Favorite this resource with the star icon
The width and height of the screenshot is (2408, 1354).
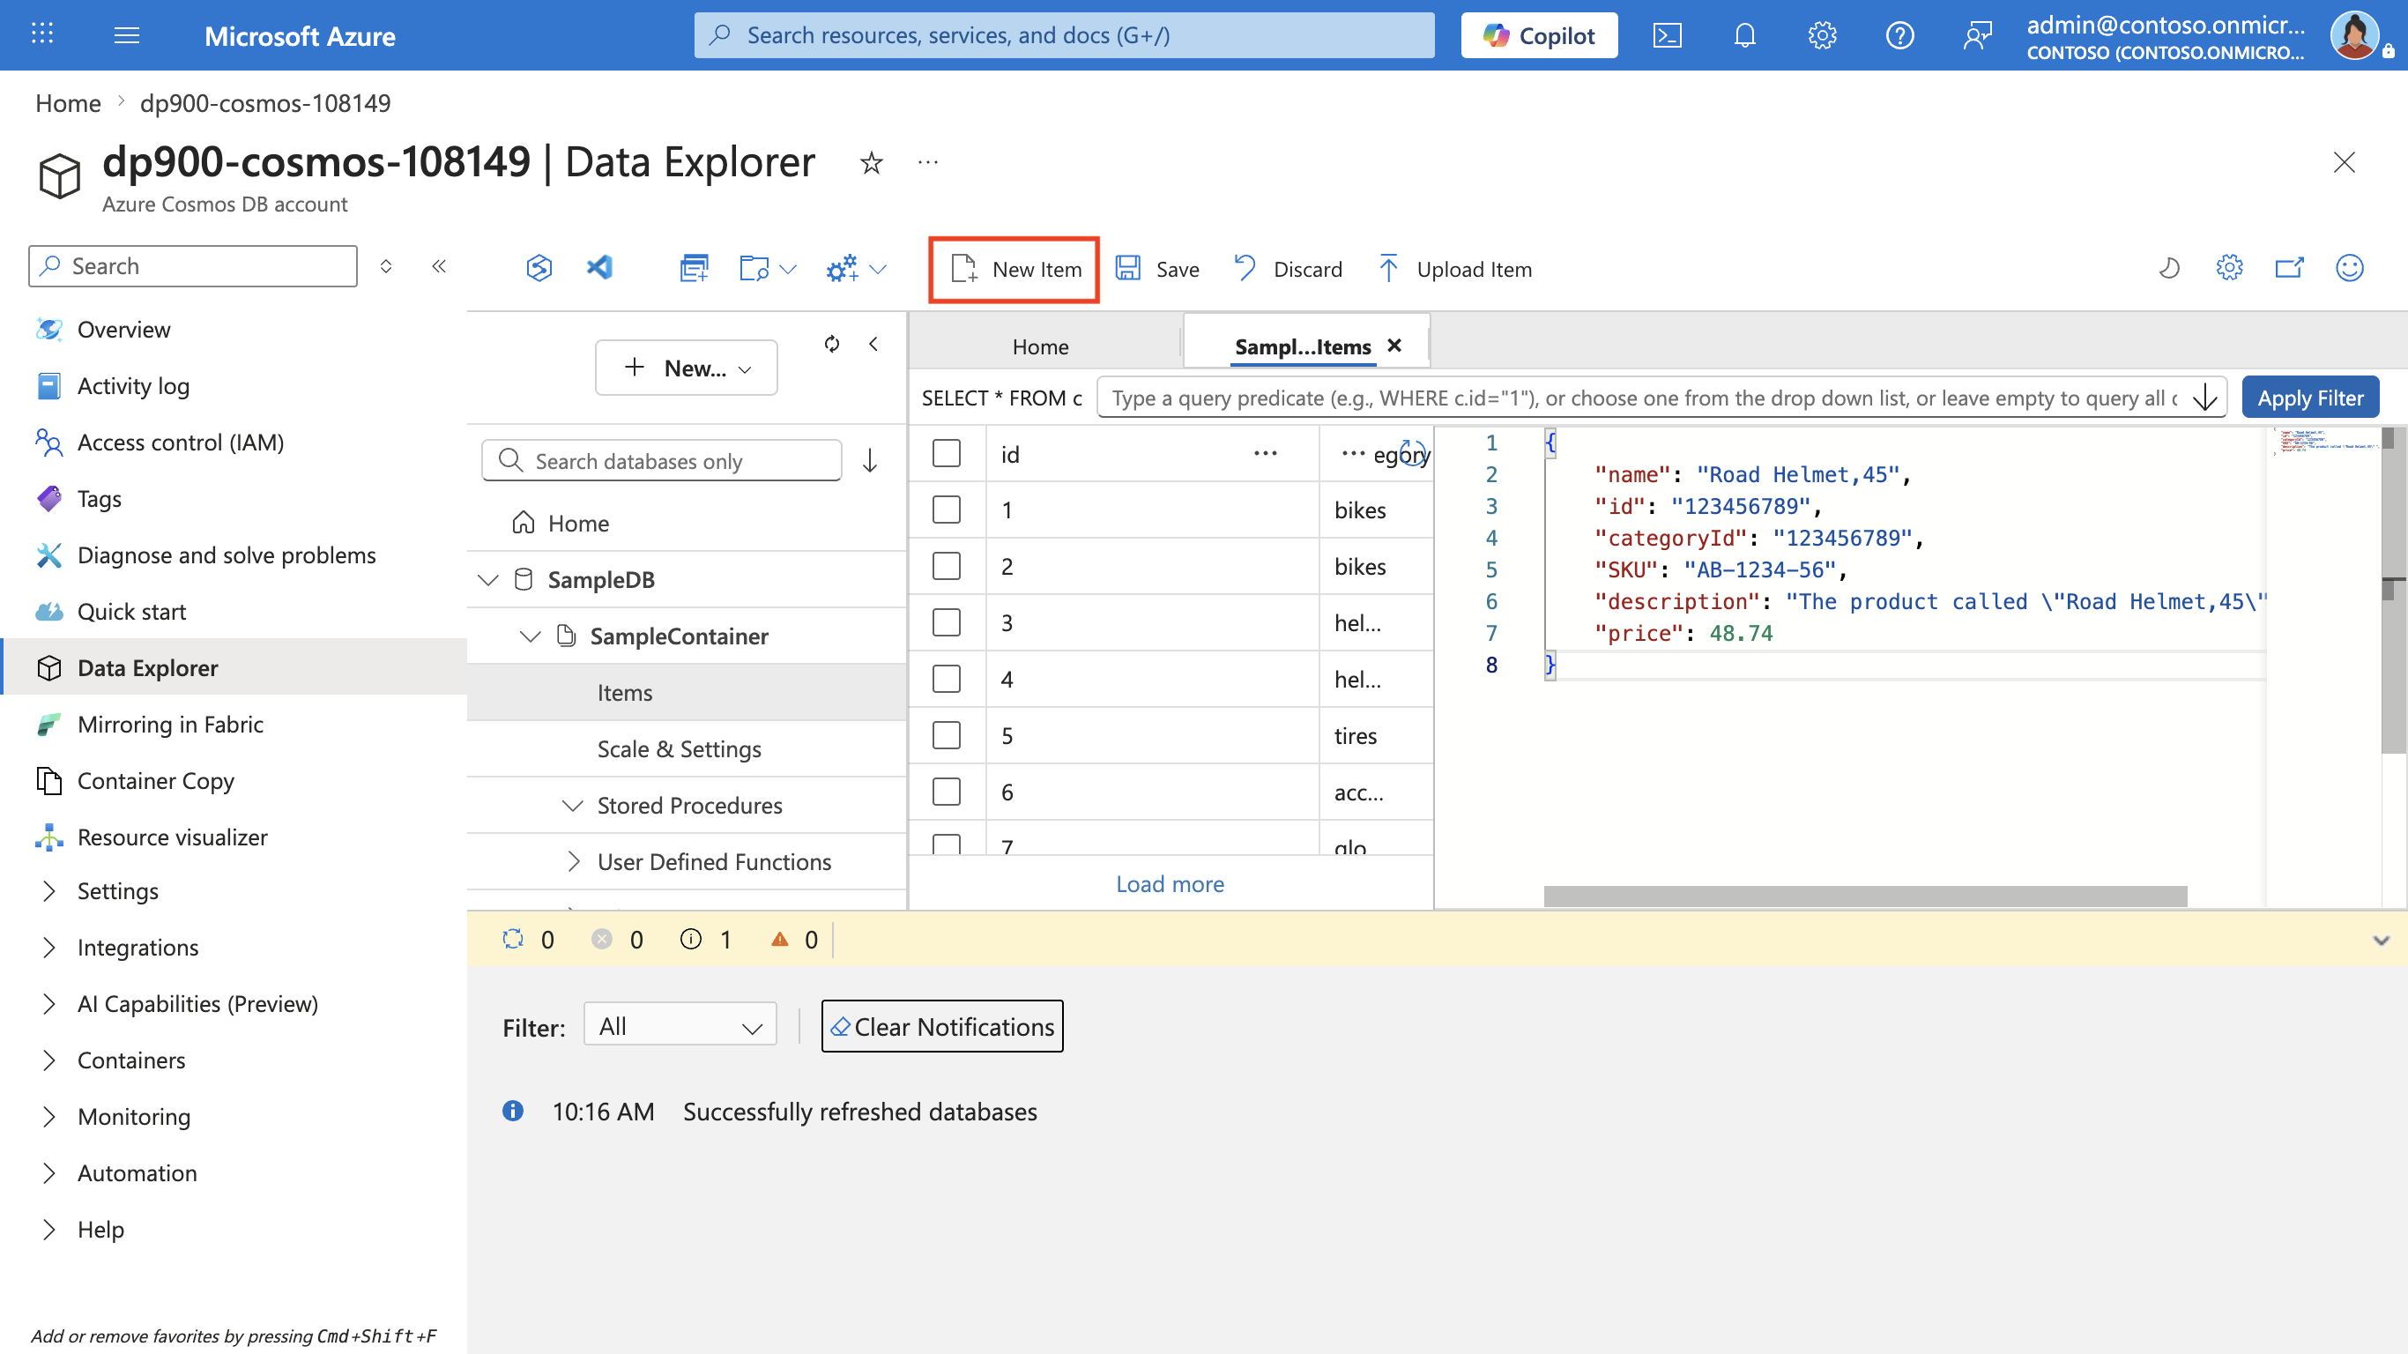pos(871,163)
